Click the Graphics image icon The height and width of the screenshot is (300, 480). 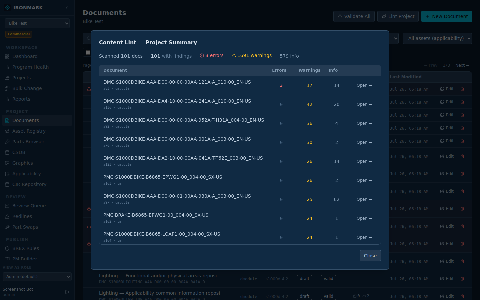point(7,163)
